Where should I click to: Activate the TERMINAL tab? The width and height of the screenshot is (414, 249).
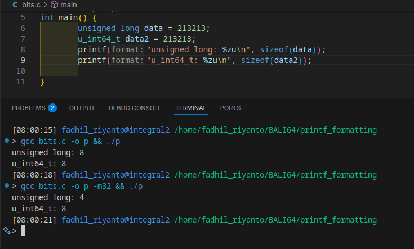click(x=190, y=108)
